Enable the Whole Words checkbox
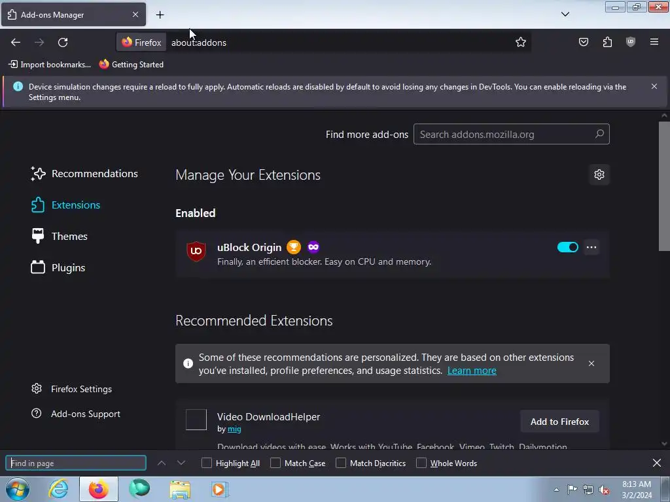Image resolution: width=670 pixels, height=502 pixels. click(x=421, y=463)
